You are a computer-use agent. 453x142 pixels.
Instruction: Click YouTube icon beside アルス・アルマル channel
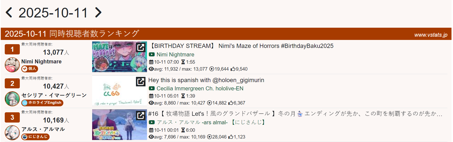click(x=152, y=122)
